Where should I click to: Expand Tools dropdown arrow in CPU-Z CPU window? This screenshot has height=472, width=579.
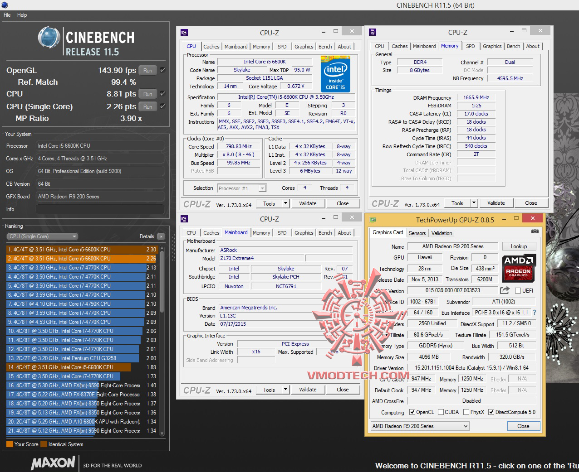point(285,203)
